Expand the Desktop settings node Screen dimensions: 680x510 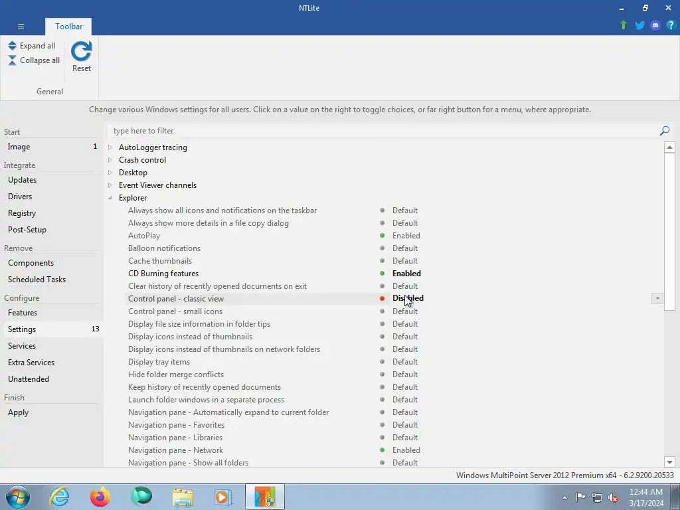tap(110, 173)
